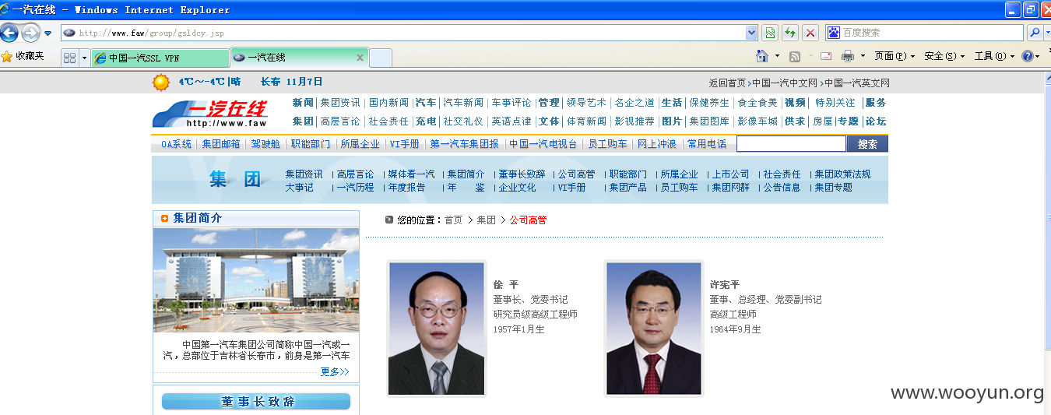Screen dimensions: 1051x415
Task: Click the RSS feeds icon
Action: [x=795, y=56]
